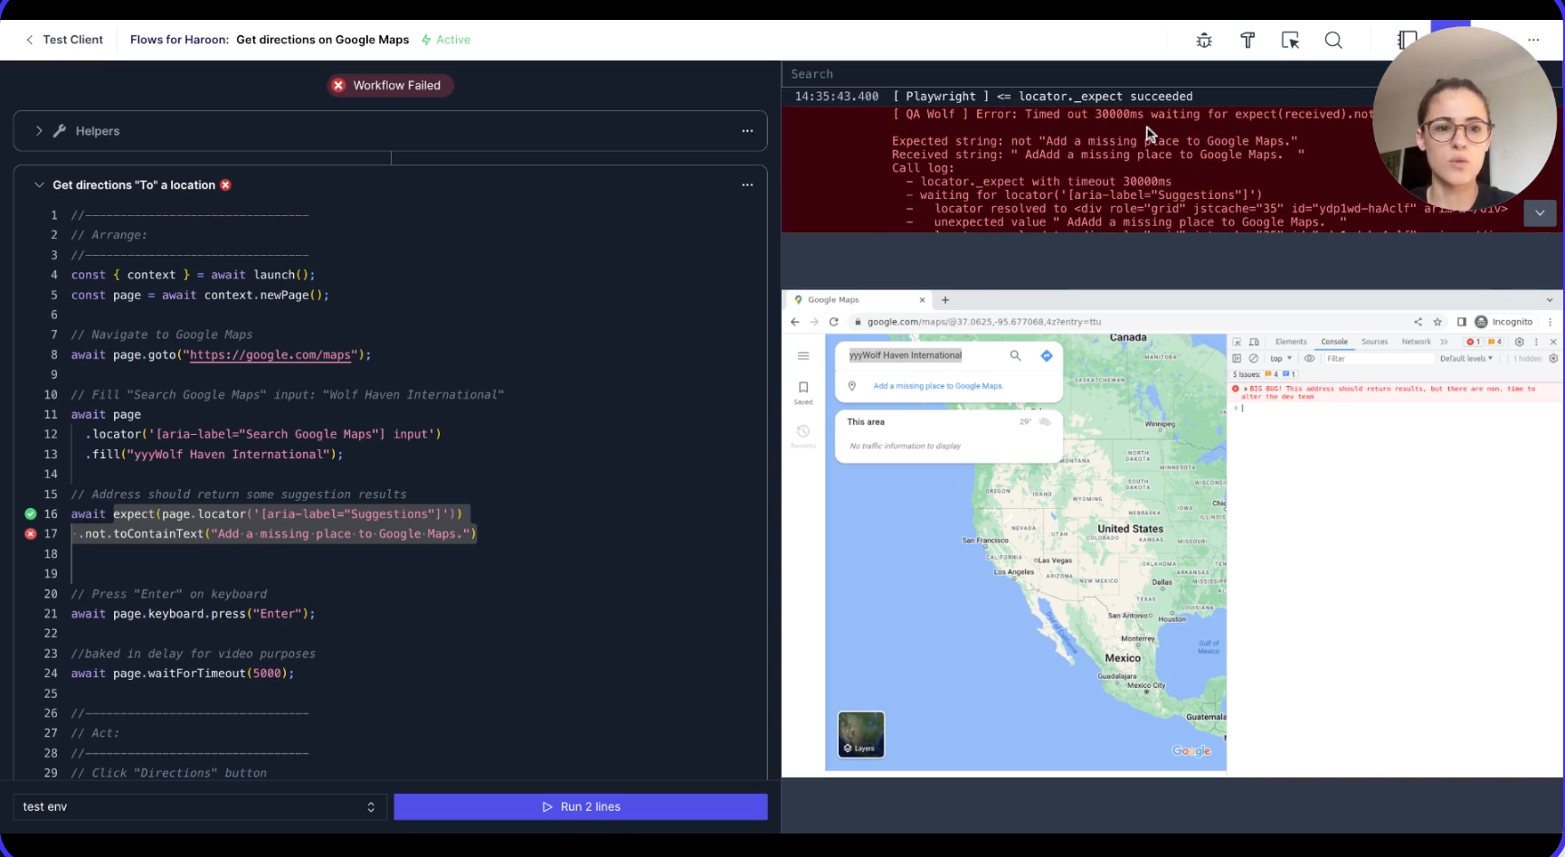The image size is (1565, 857).
Task: Toggle the map Layers thumbnail
Action: [x=861, y=734]
